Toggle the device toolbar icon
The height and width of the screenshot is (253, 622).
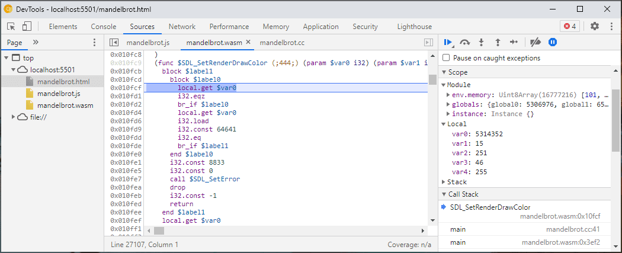pos(27,27)
